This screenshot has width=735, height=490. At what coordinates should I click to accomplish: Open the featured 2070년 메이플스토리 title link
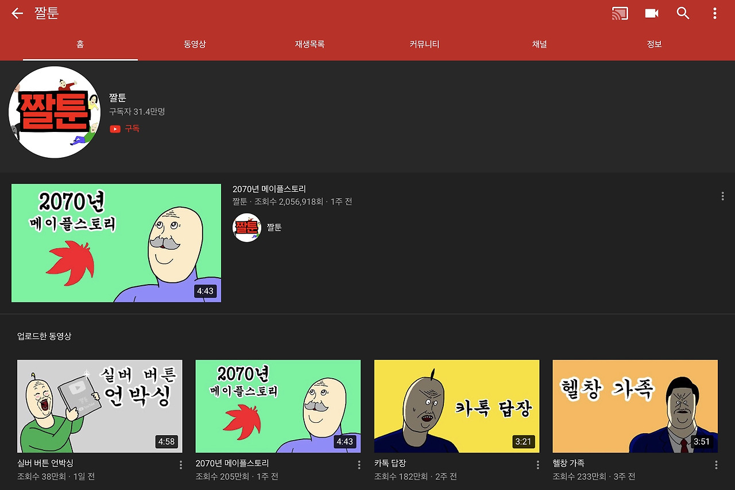tap(269, 189)
